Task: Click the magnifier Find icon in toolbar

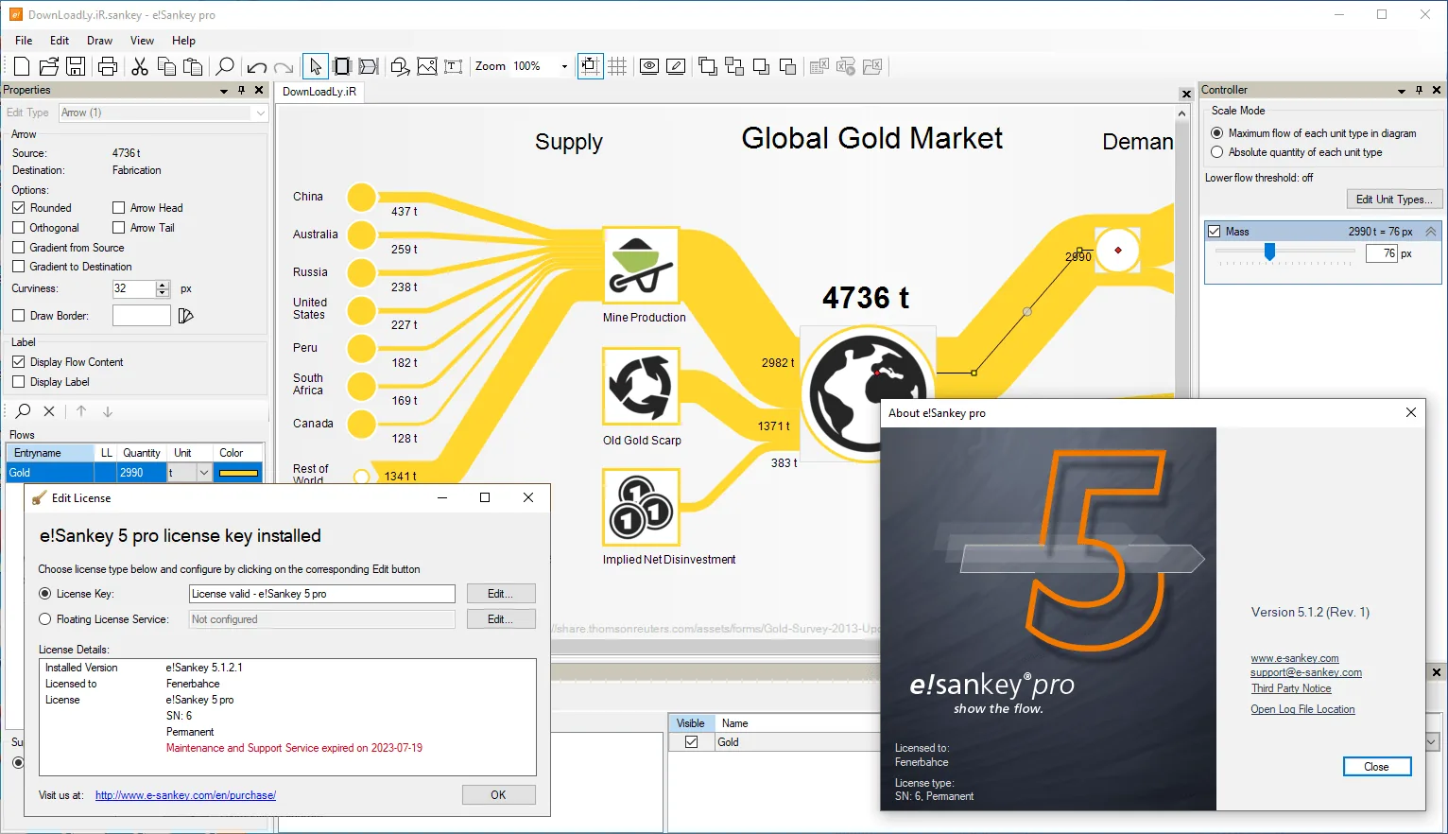Action: click(x=225, y=66)
